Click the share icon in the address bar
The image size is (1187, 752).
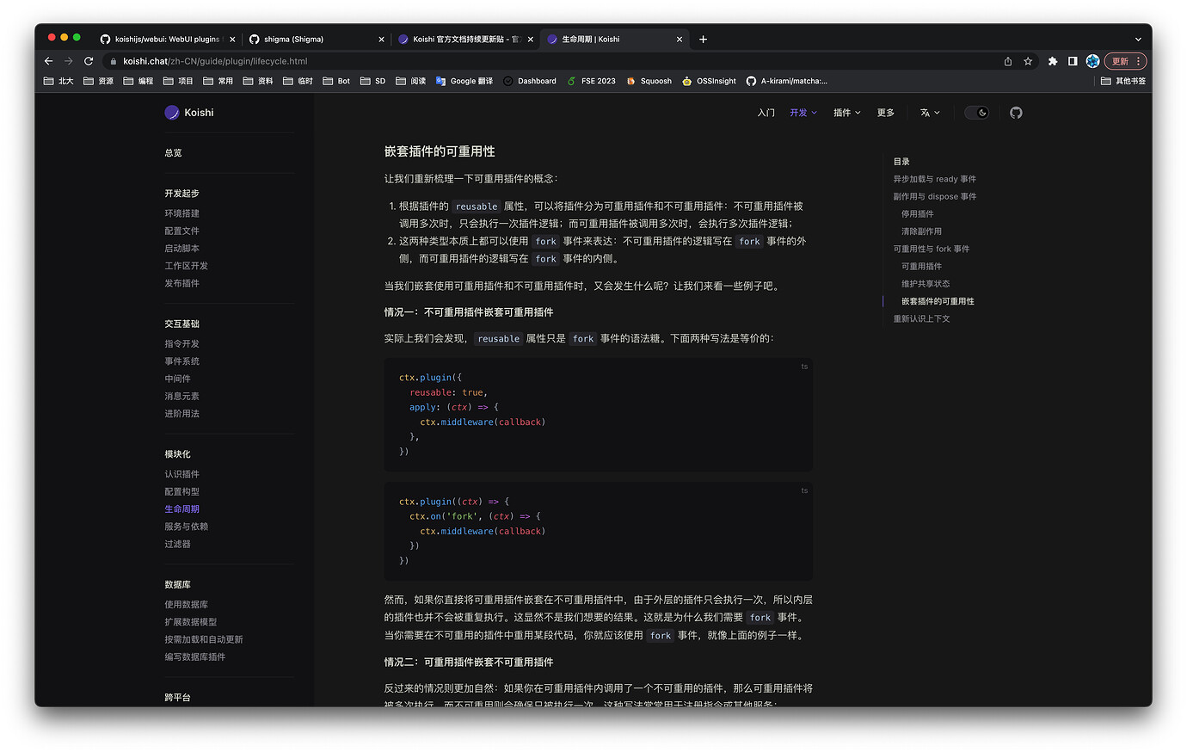pyautogui.click(x=1007, y=61)
